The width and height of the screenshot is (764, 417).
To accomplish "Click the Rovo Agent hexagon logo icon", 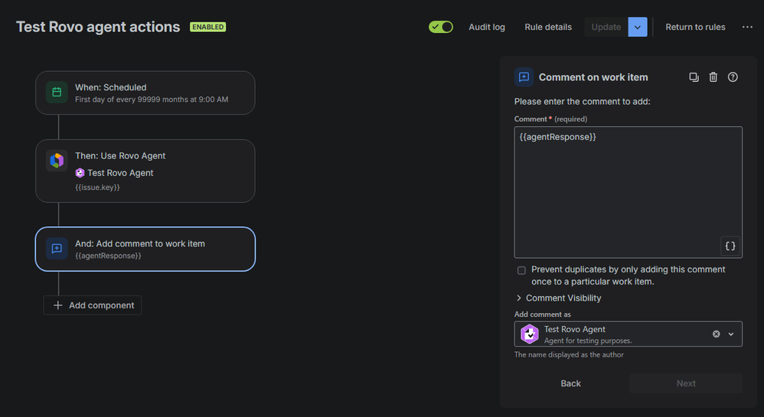I will (57, 161).
